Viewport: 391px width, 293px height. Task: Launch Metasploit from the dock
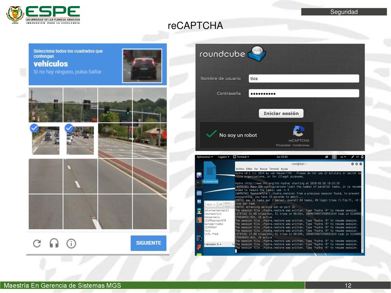coord(199,201)
